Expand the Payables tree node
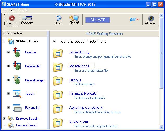Screen dimensions: 165x131 (x=8, y=52)
